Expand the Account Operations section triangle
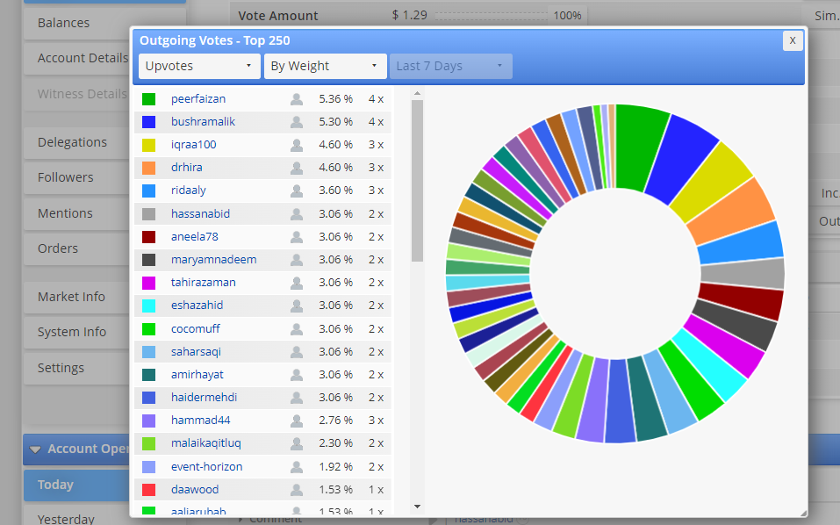Viewport: 840px width, 525px height. 35,449
